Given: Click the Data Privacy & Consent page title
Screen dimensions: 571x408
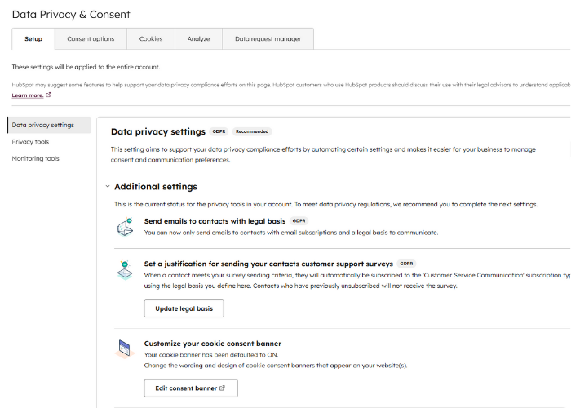Looking at the screenshot, I should coord(71,15).
